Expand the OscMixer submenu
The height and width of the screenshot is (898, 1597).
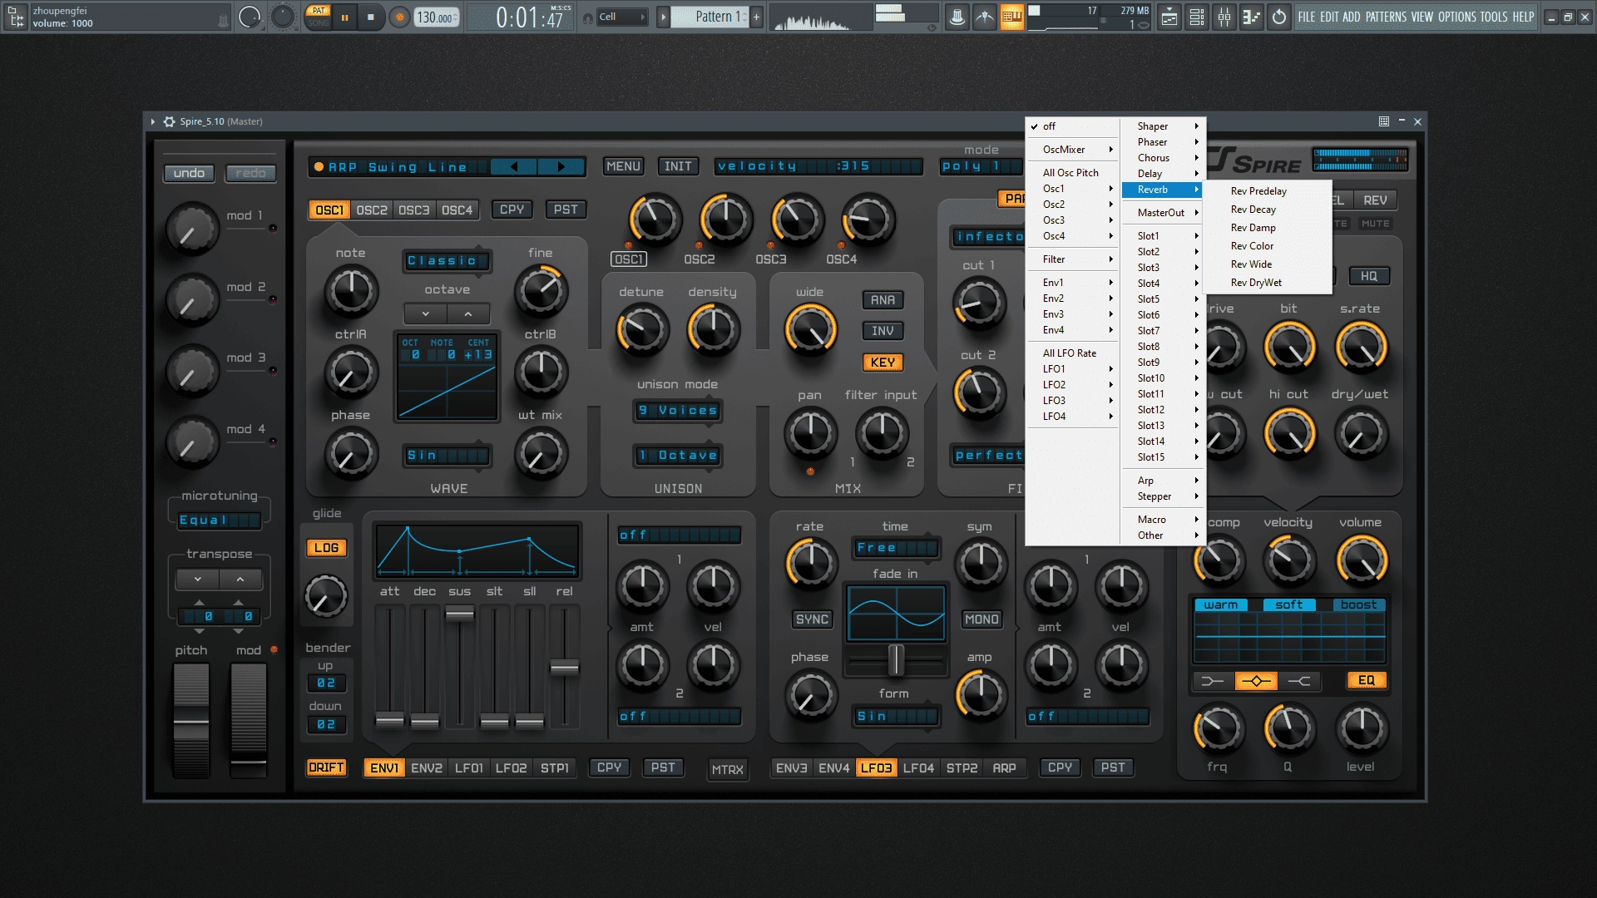1071,150
